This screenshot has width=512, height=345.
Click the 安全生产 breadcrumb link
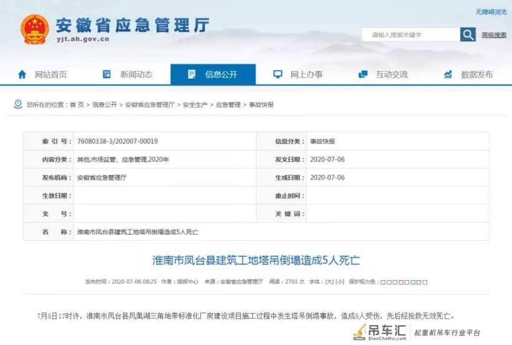[x=195, y=105]
